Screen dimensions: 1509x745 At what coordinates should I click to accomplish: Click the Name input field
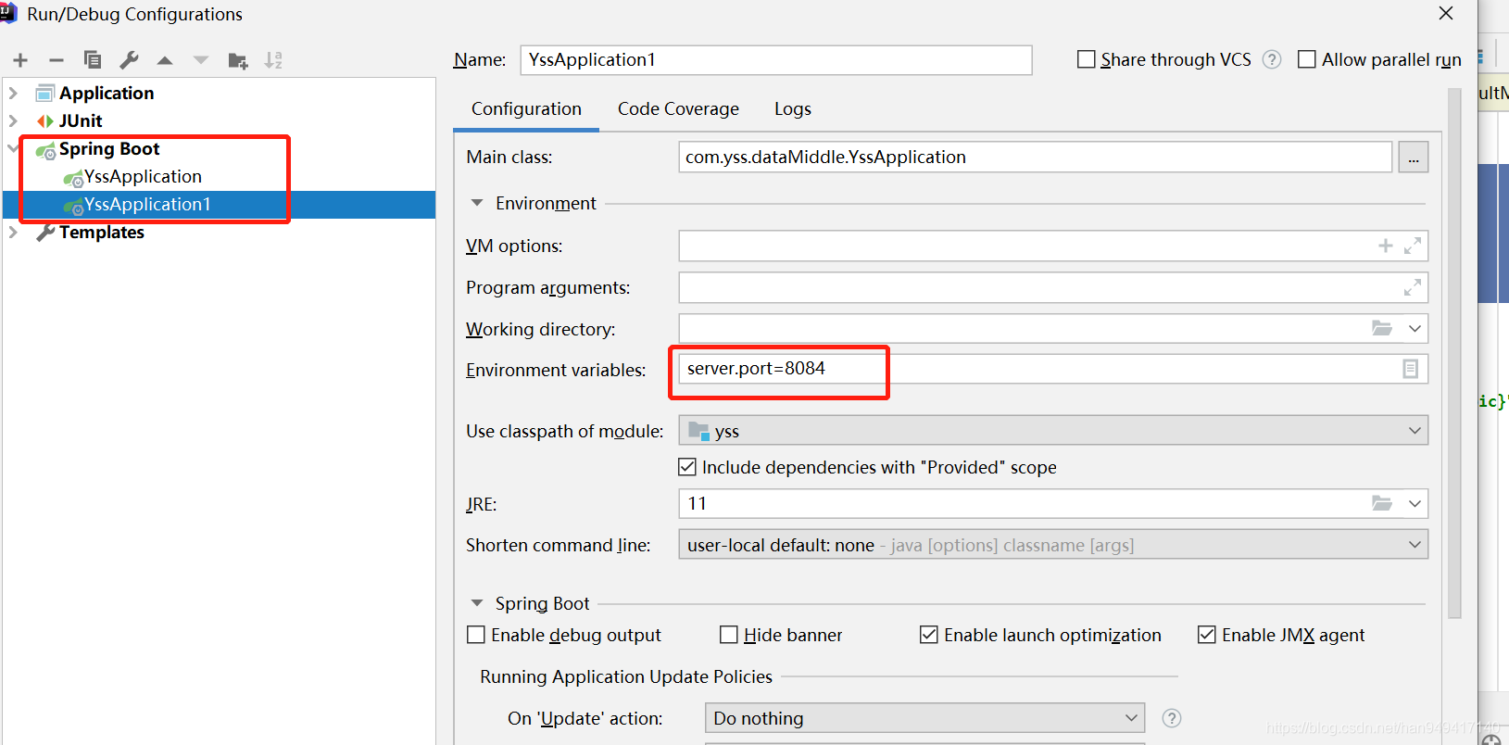click(776, 60)
